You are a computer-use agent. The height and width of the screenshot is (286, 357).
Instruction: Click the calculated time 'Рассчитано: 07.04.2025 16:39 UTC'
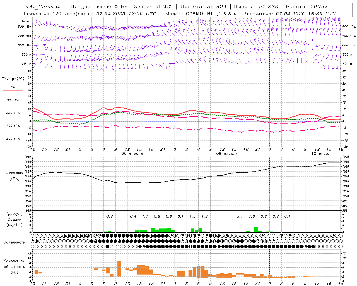(x=290, y=14)
